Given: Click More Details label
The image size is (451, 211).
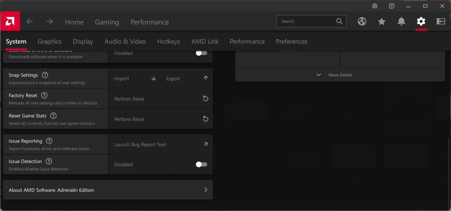Looking at the screenshot, I should point(340,75).
